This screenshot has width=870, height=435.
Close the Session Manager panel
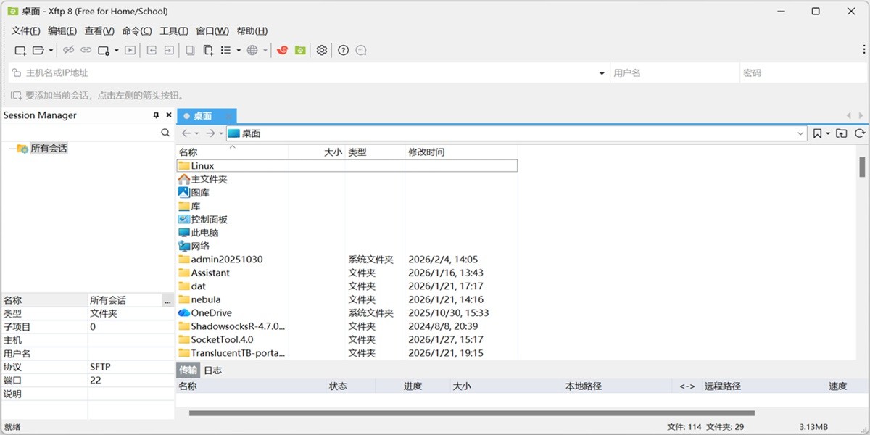click(169, 115)
